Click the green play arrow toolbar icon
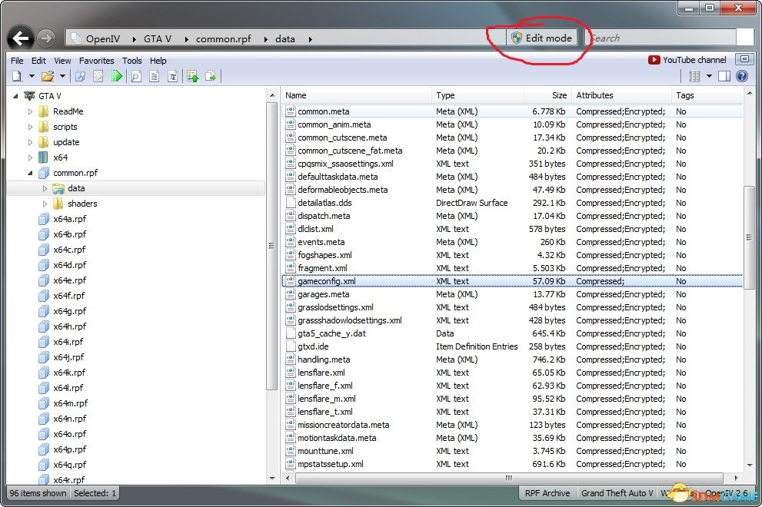 click(117, 76)
